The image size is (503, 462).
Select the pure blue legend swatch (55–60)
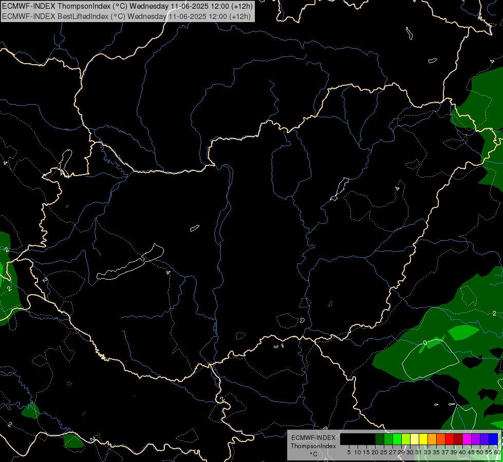(x=493, y=439)
